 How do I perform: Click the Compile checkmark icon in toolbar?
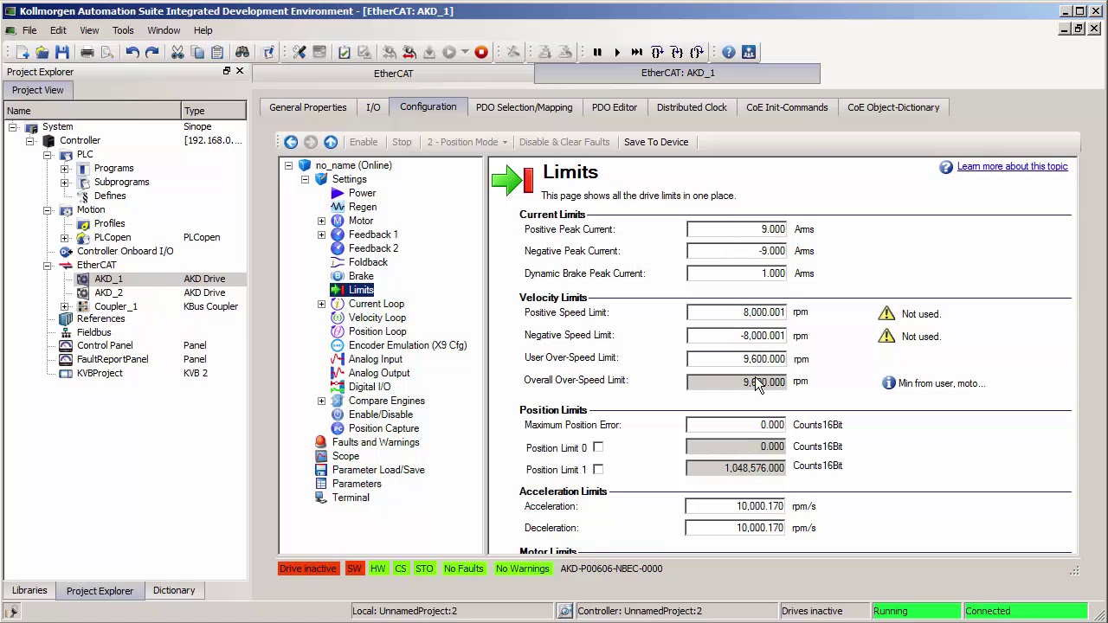(x=345, y=53)
